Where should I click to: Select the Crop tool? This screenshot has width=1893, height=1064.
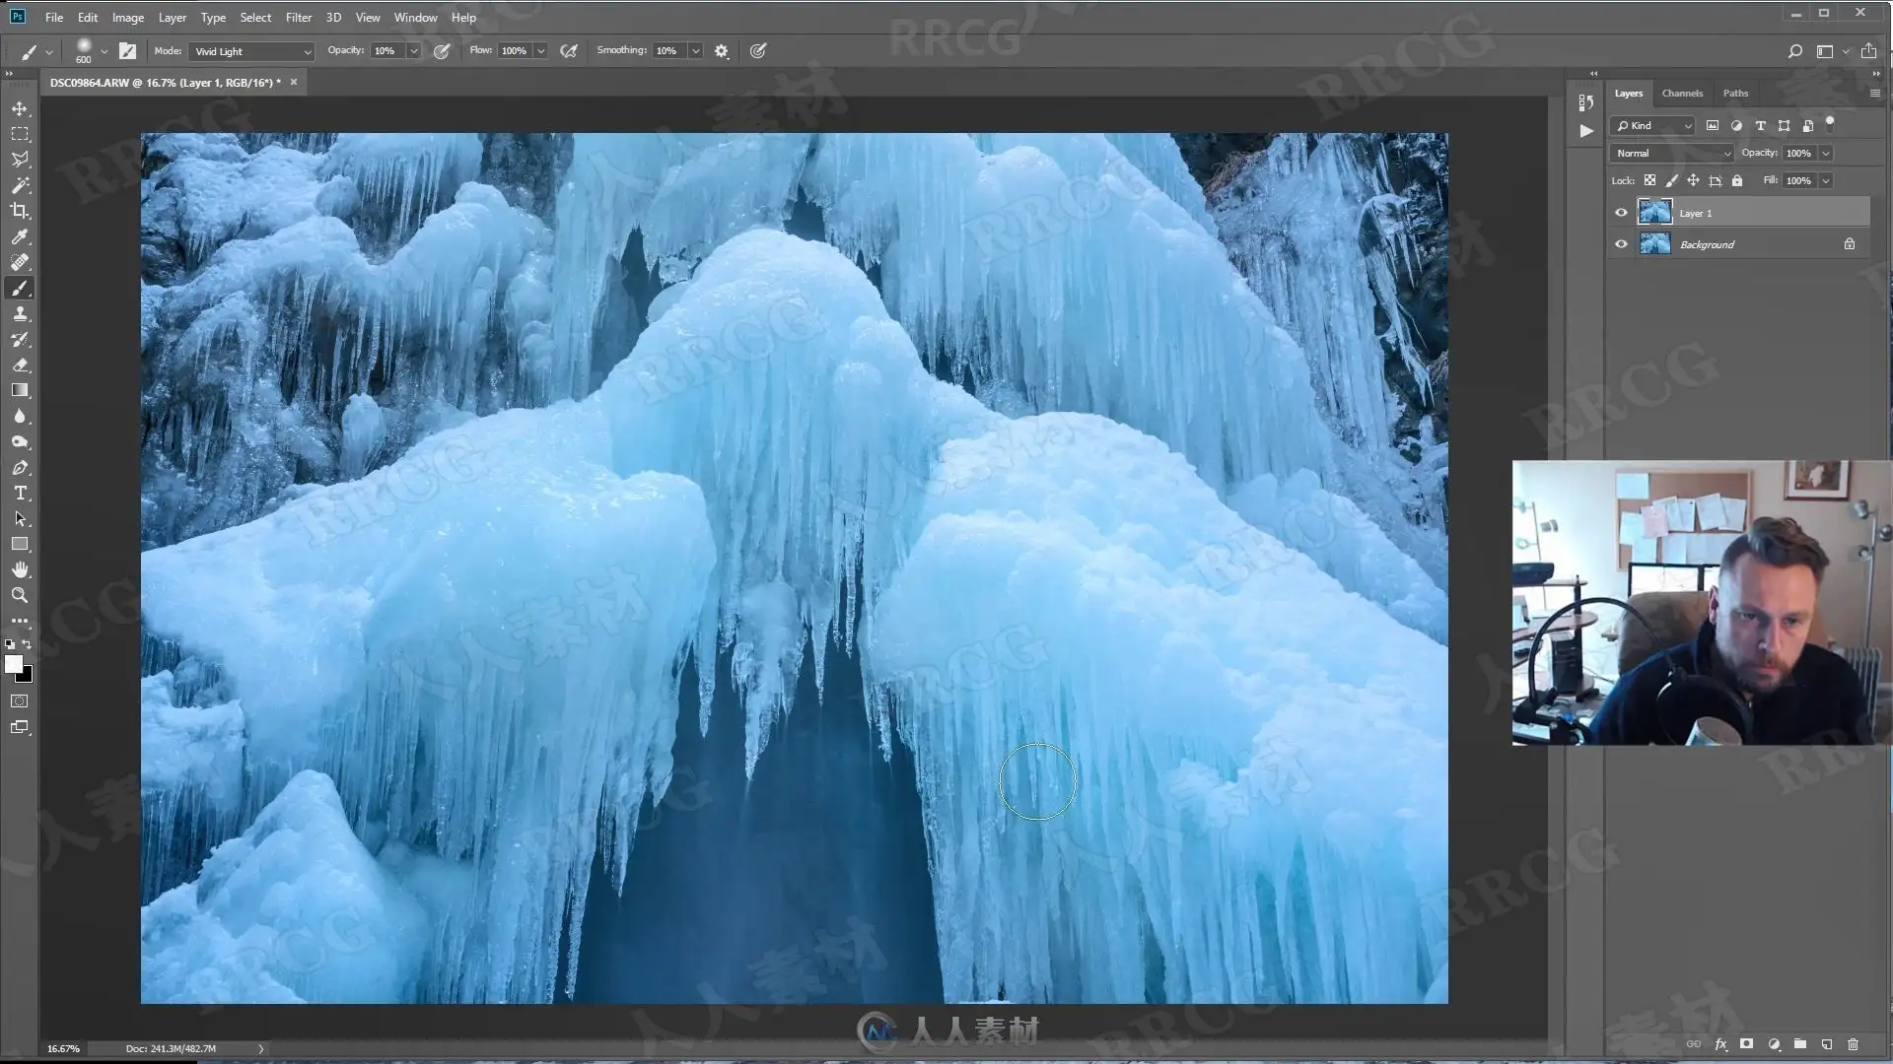(20, 211)
